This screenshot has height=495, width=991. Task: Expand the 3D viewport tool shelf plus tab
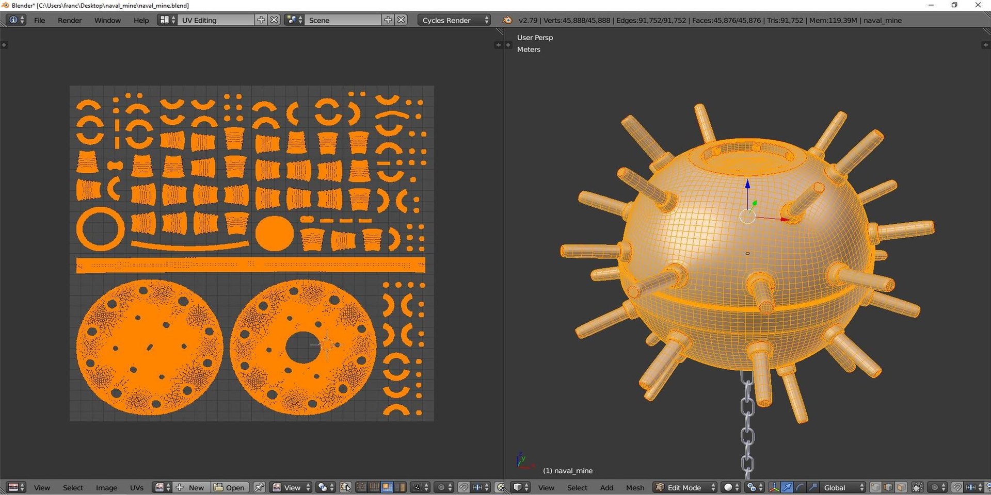pos(508,45)
